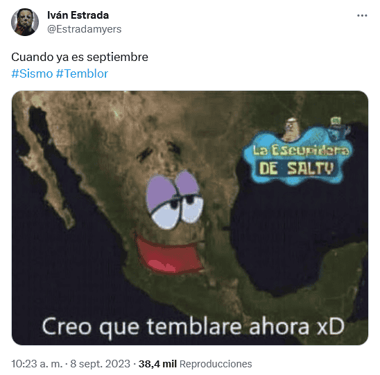The height and width of the screenshot is (375, 380).
Task: Follow the #Temblor hashtag link
Action: [82, 73]
